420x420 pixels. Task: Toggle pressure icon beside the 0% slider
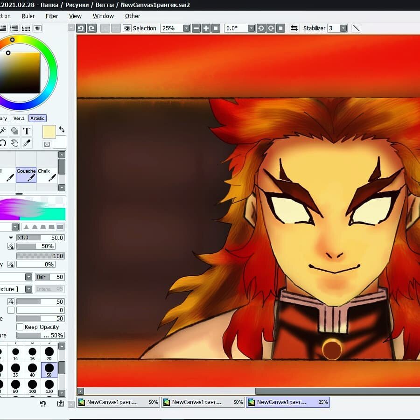click(x=11, y=265)
